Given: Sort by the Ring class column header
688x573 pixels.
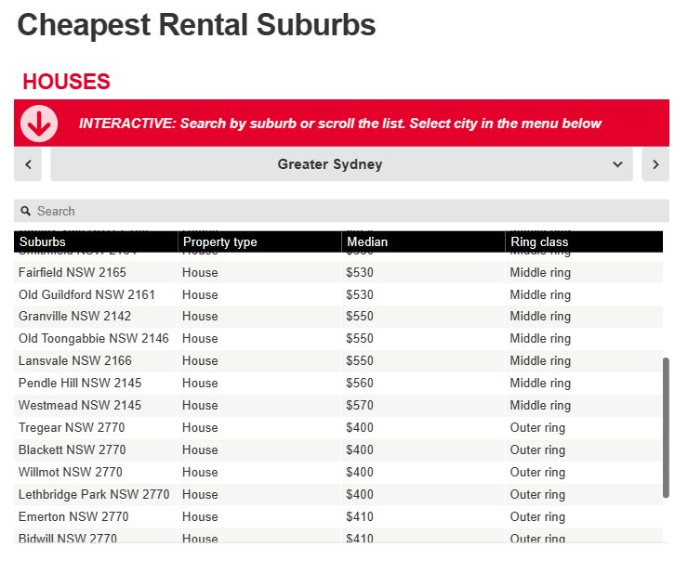Looking at the screenshot, I should pyautogui.click(x=539, y=242).
